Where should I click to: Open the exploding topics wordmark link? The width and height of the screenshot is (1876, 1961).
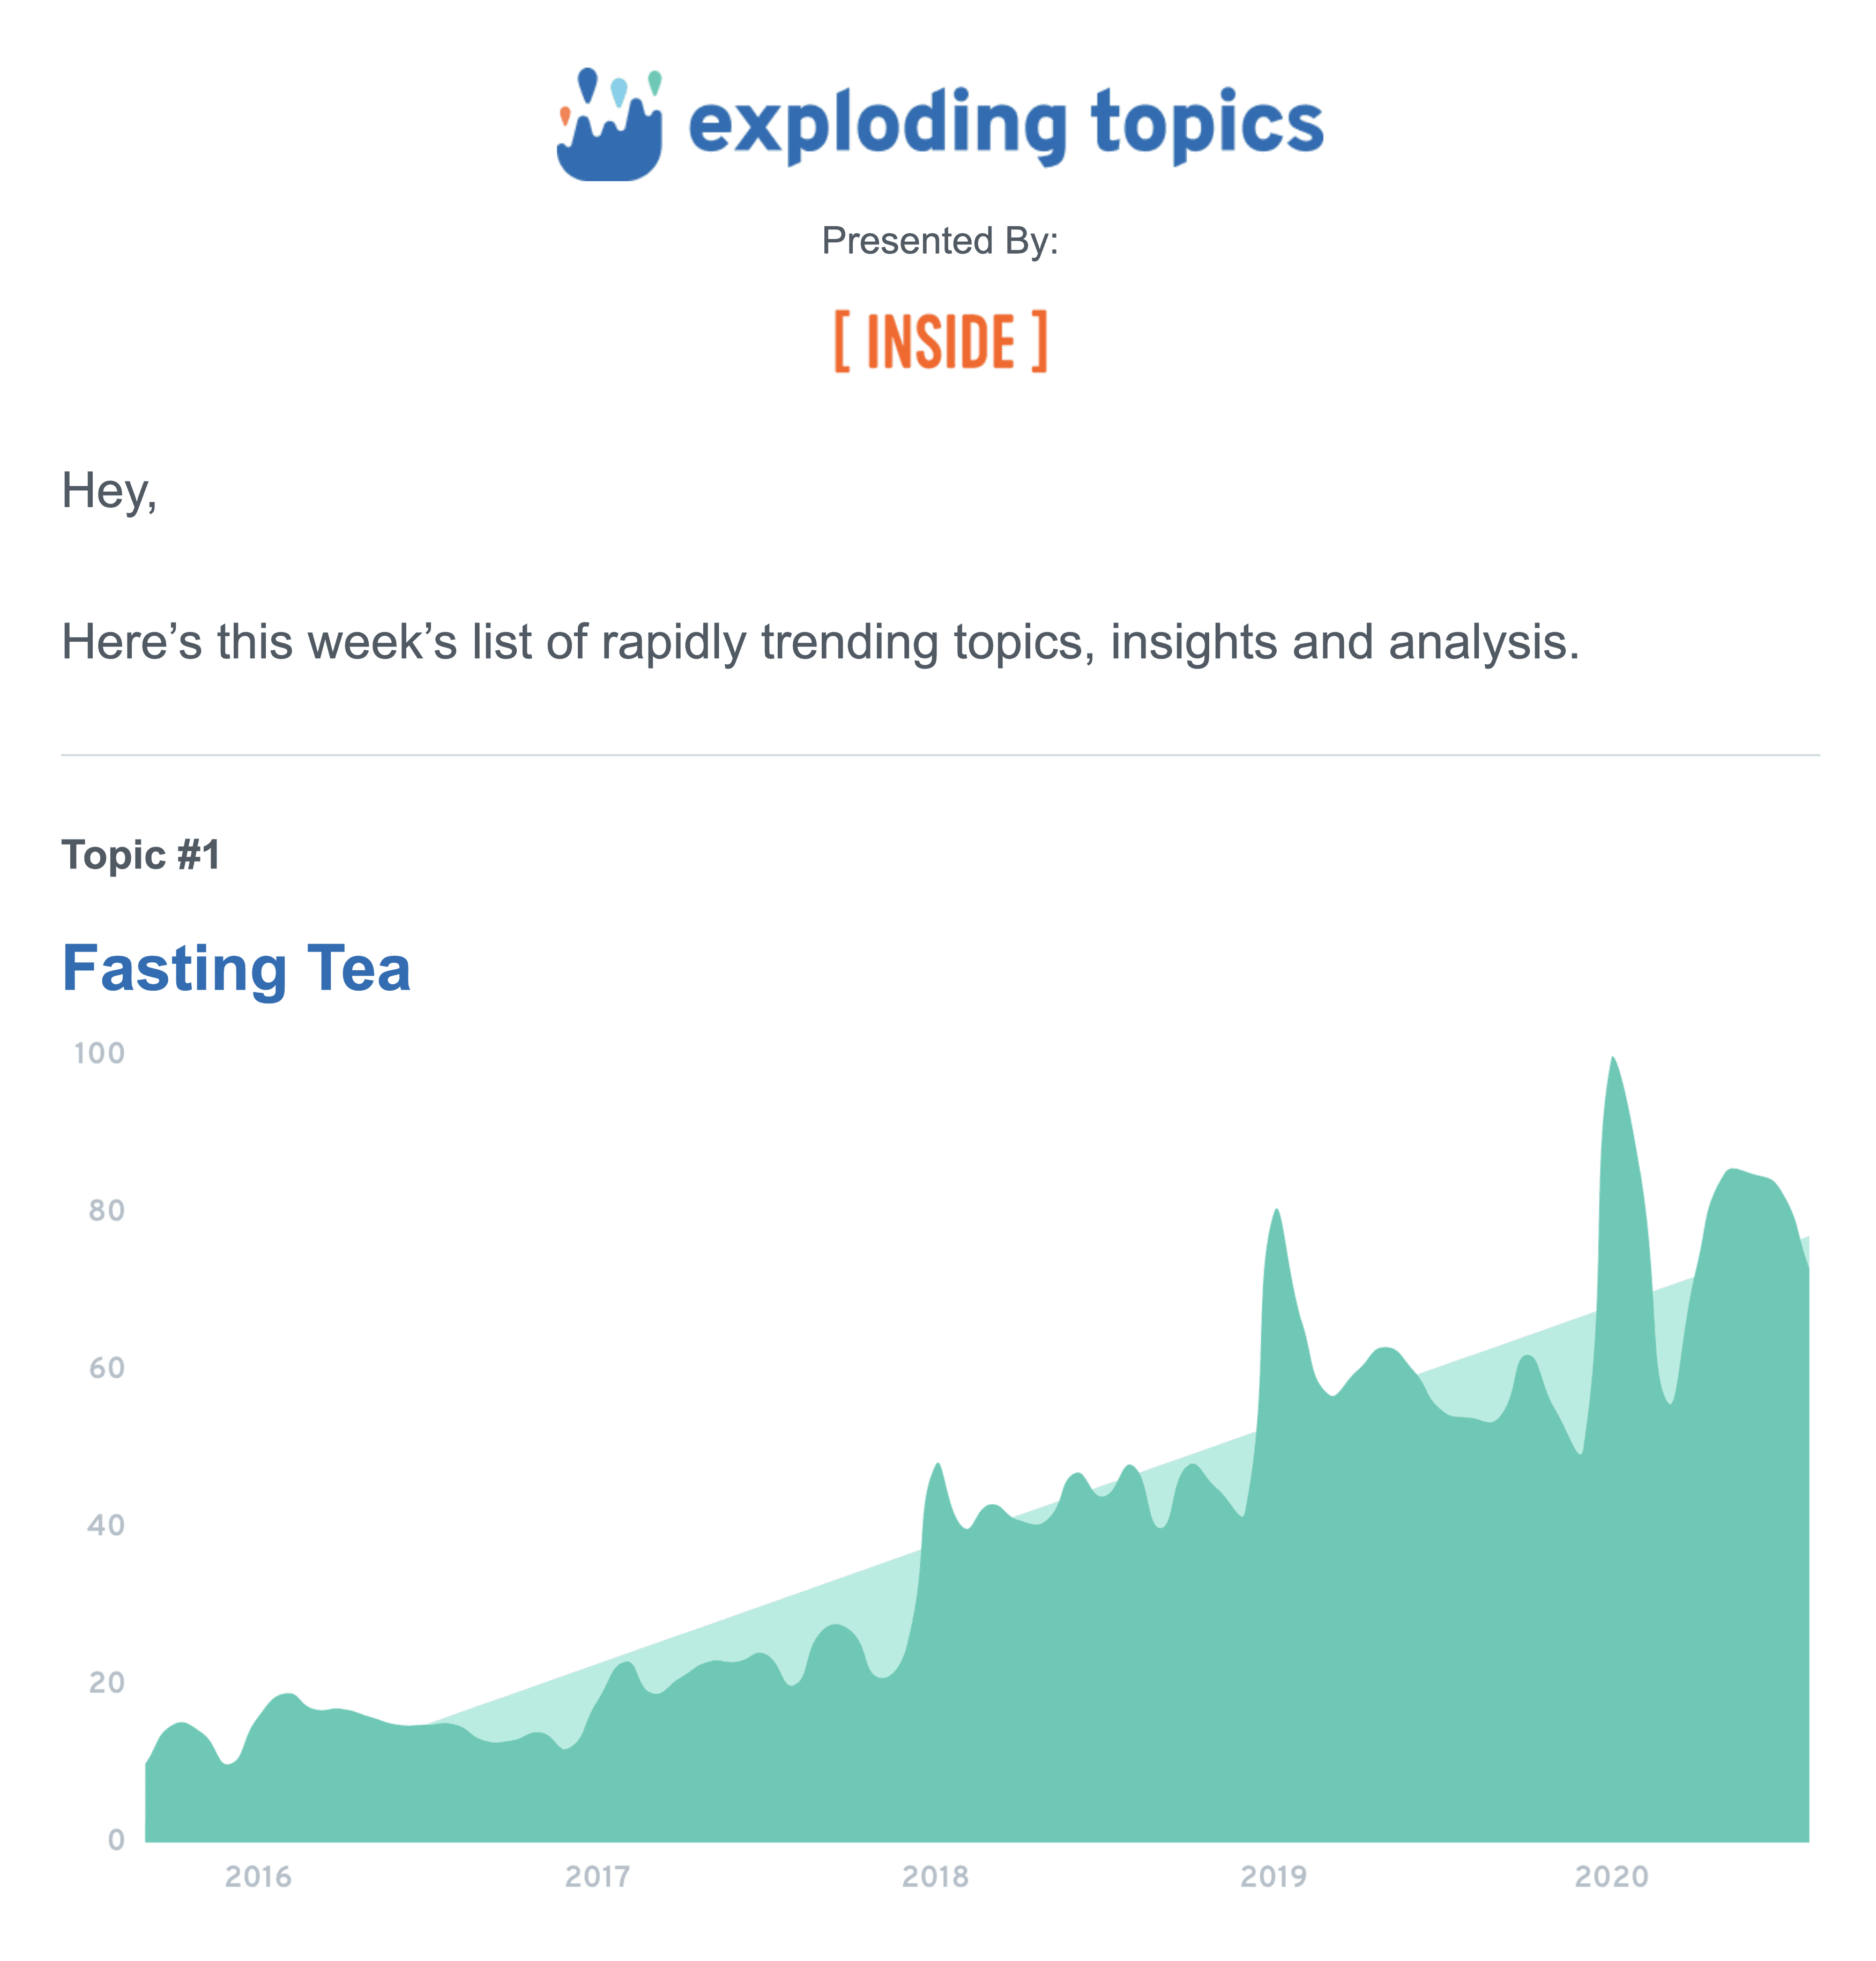pyautogui.click(x=1006, y=125)
